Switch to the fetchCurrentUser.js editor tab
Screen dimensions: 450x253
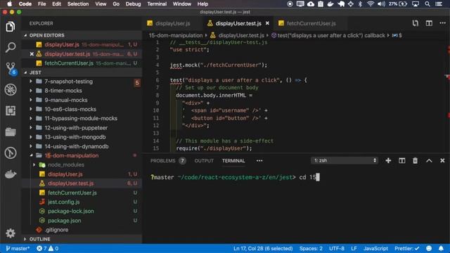[x=311, y=23]
